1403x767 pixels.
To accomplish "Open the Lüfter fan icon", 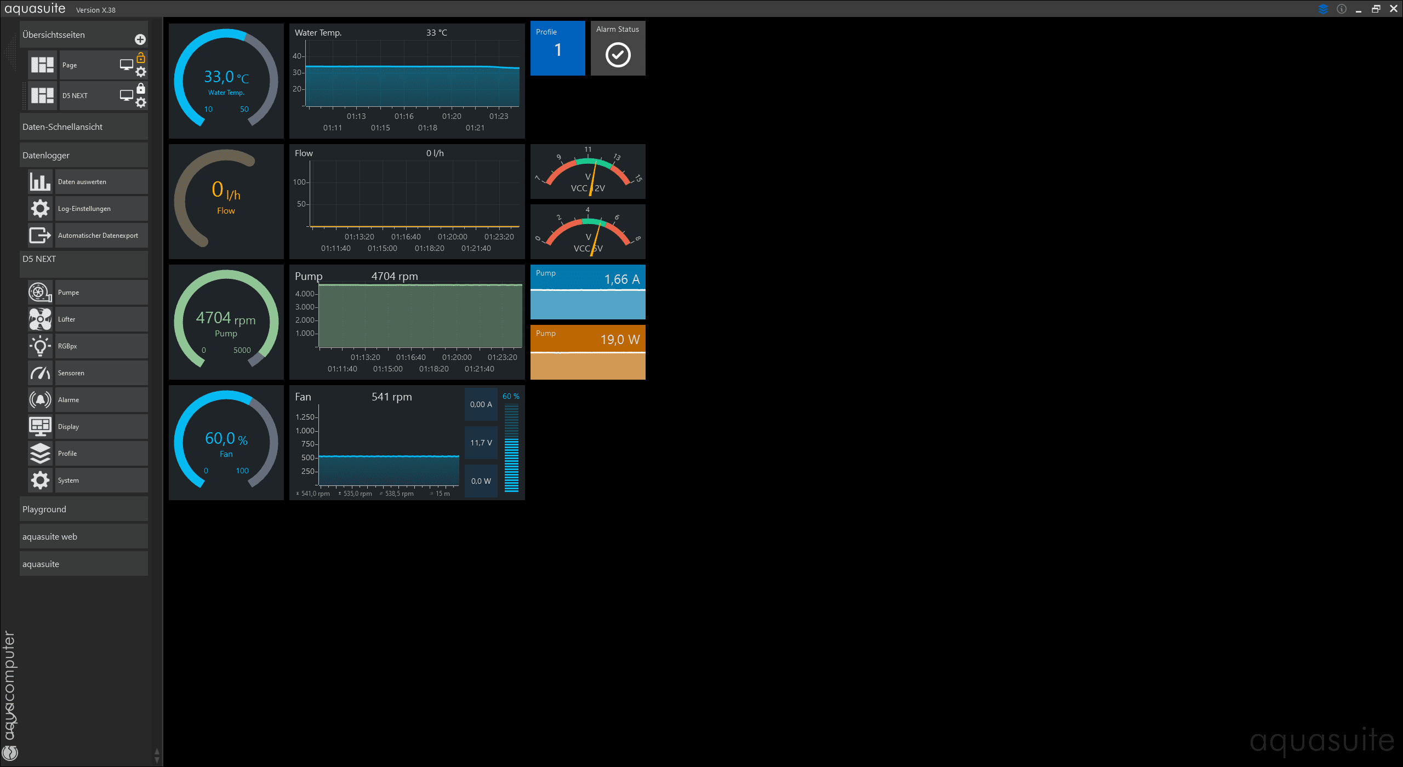I will coord(40,319).
